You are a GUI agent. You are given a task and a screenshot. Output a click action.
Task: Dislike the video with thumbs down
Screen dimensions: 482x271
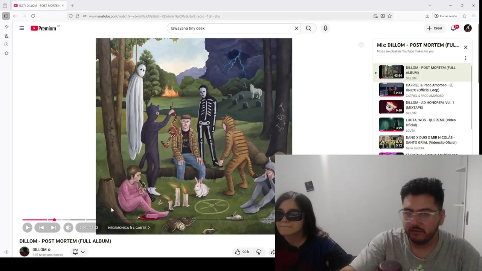(259, 252)
